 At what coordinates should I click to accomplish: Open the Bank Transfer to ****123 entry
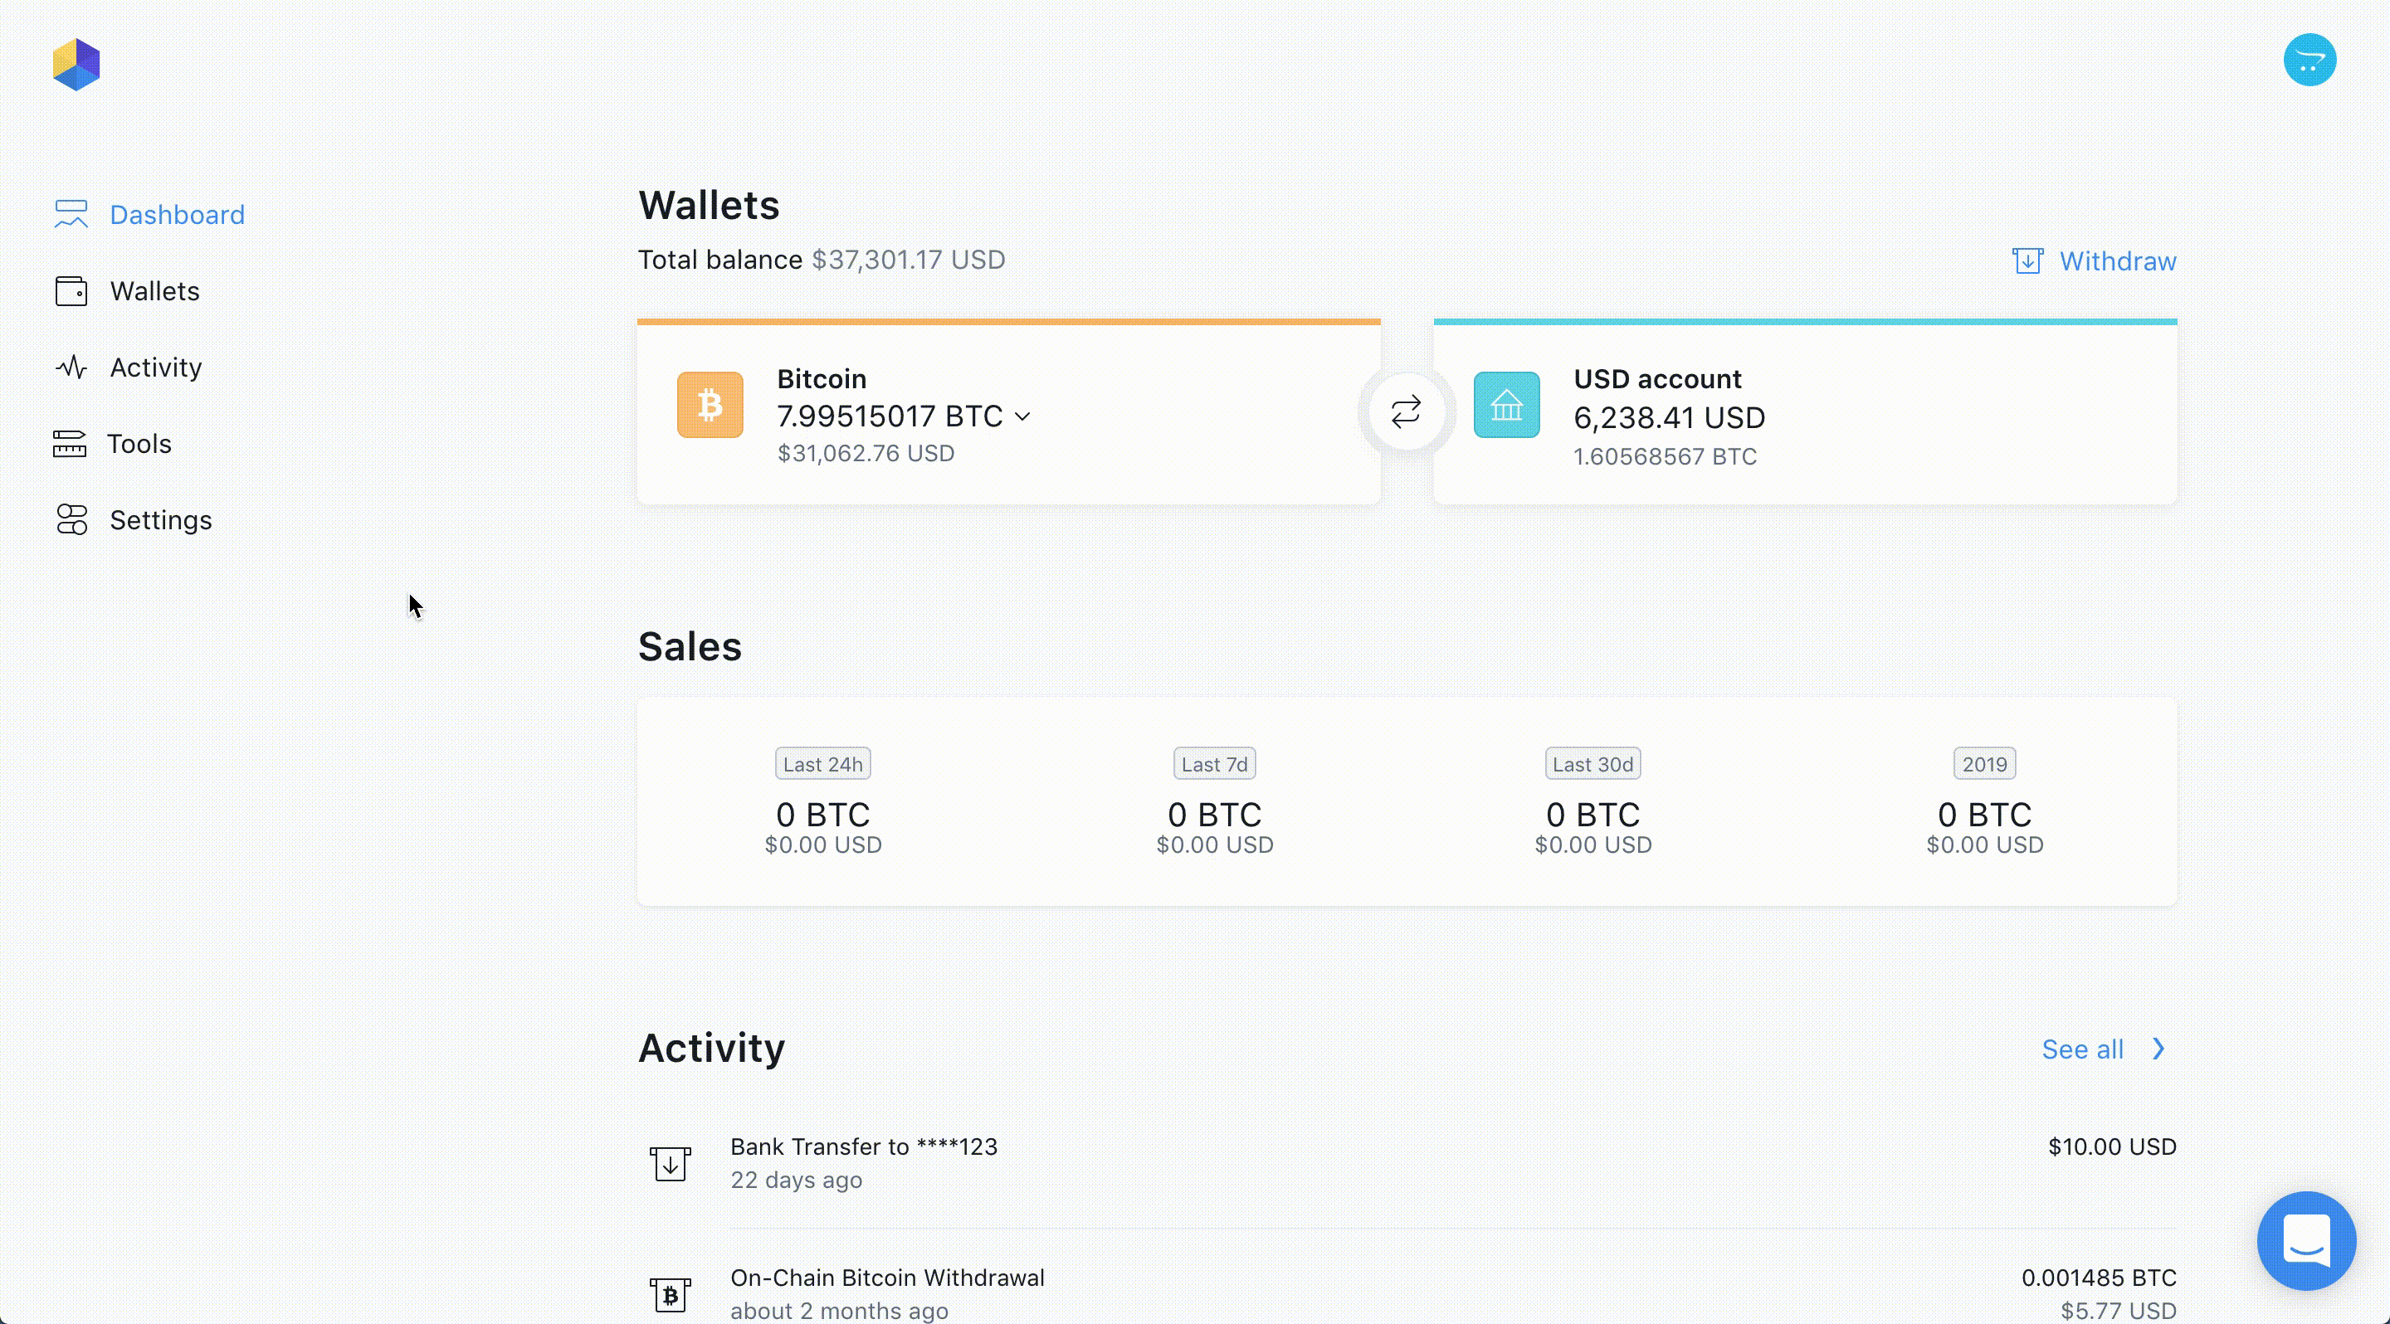tap(863, 1147)
